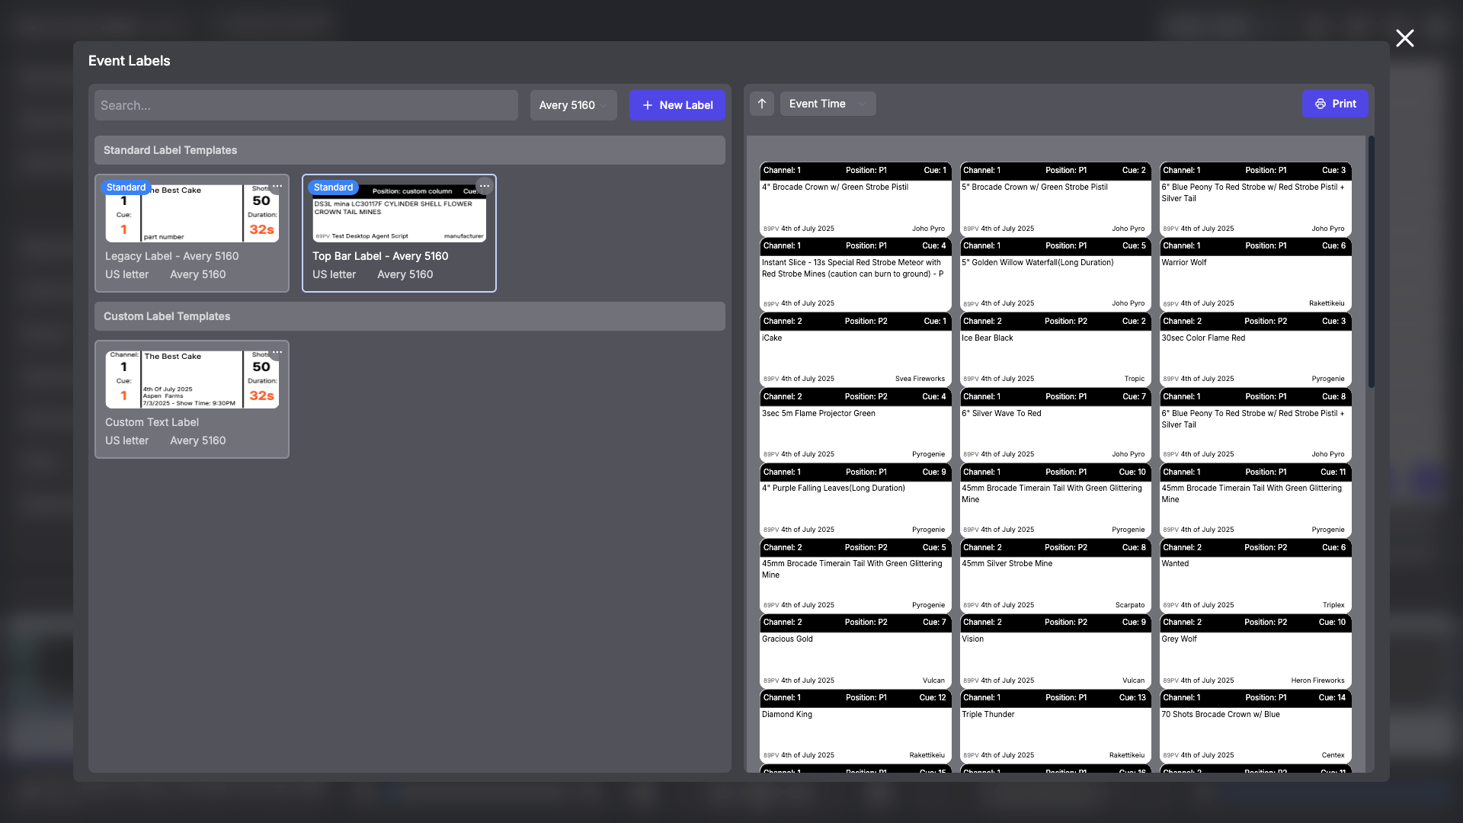Click Svea Fireworks manufacturer text

(920, 379)
